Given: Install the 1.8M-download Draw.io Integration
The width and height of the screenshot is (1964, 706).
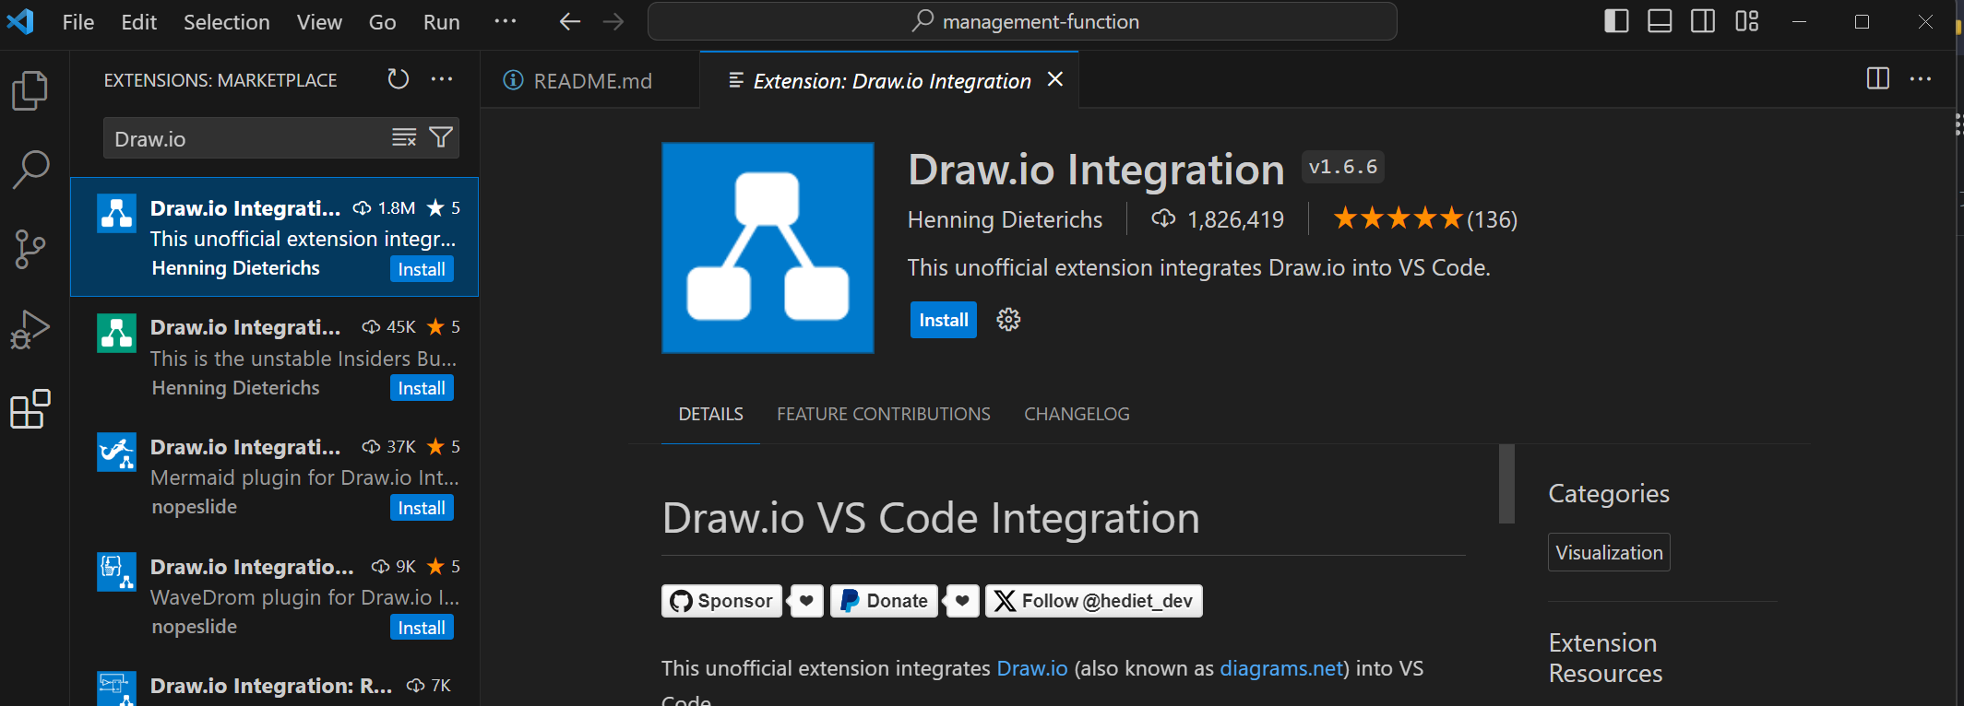Looking at the screenshot, I should (x=422, y=269).
